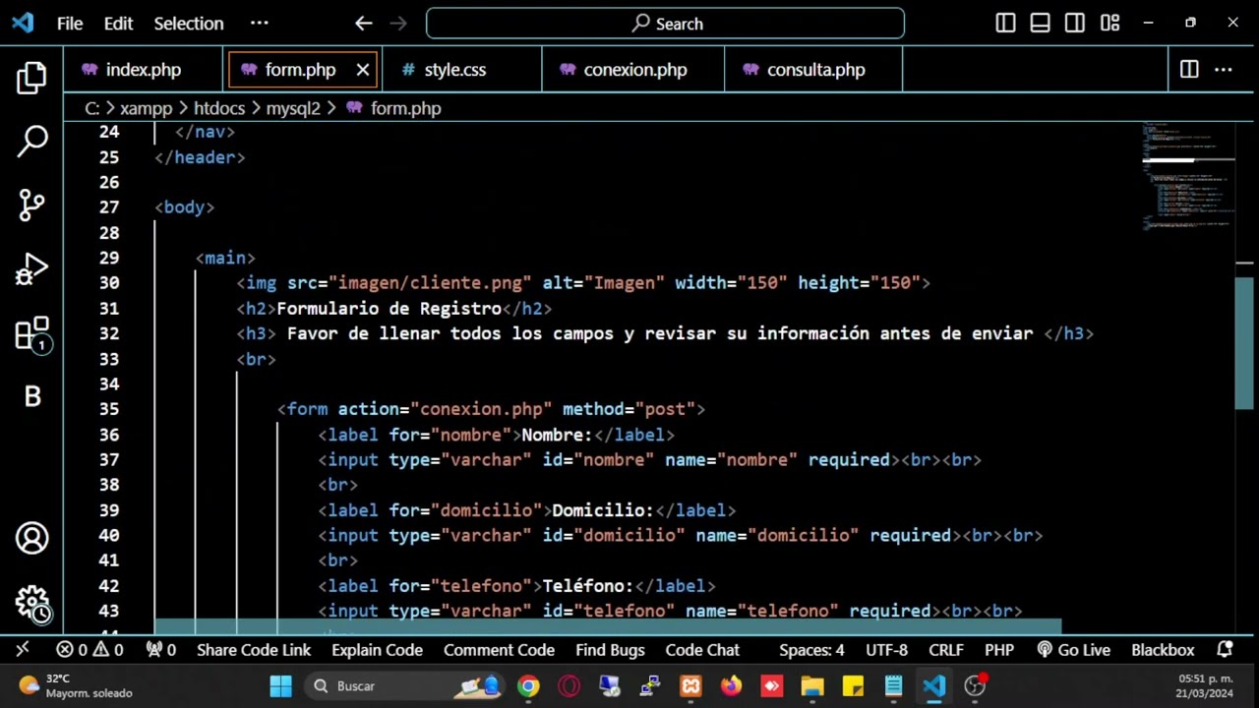The height and width of the screenshot is (708, 1259).
Task: Toggle secondary side bar layout icon
Action: pos(1075,23)
